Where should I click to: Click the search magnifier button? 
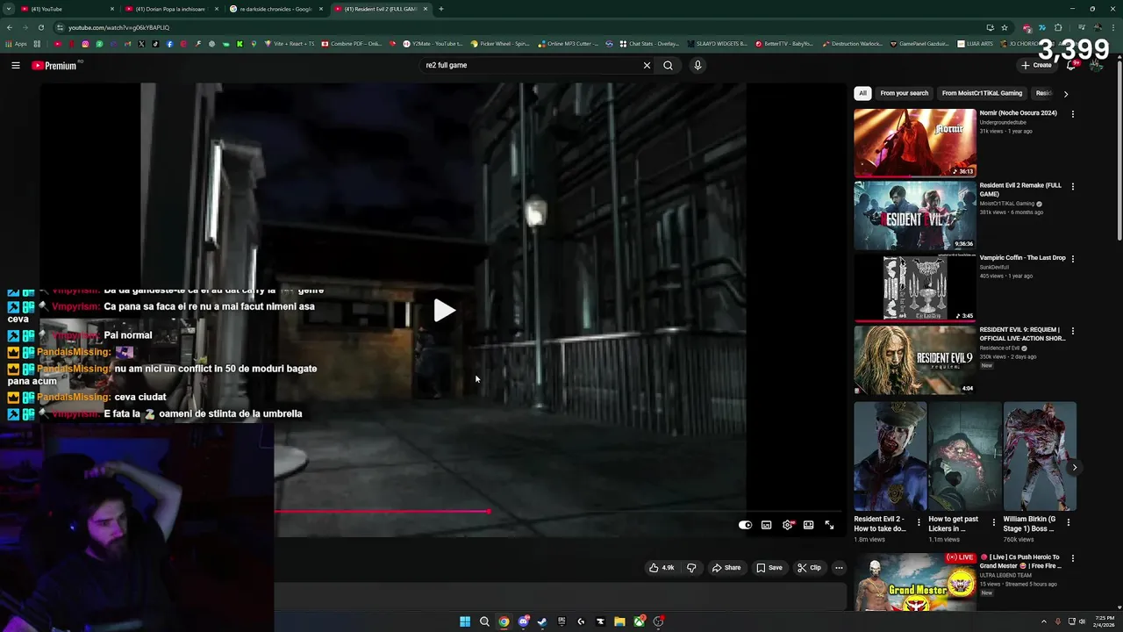click(x=668, y=65)
